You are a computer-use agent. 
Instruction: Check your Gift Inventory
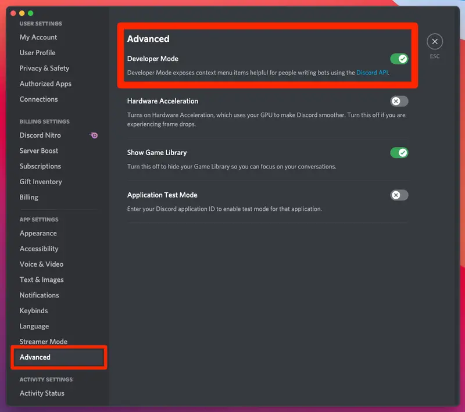click(40, 181)
